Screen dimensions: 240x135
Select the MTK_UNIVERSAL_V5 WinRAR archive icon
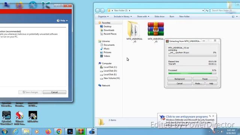(156, 29)
